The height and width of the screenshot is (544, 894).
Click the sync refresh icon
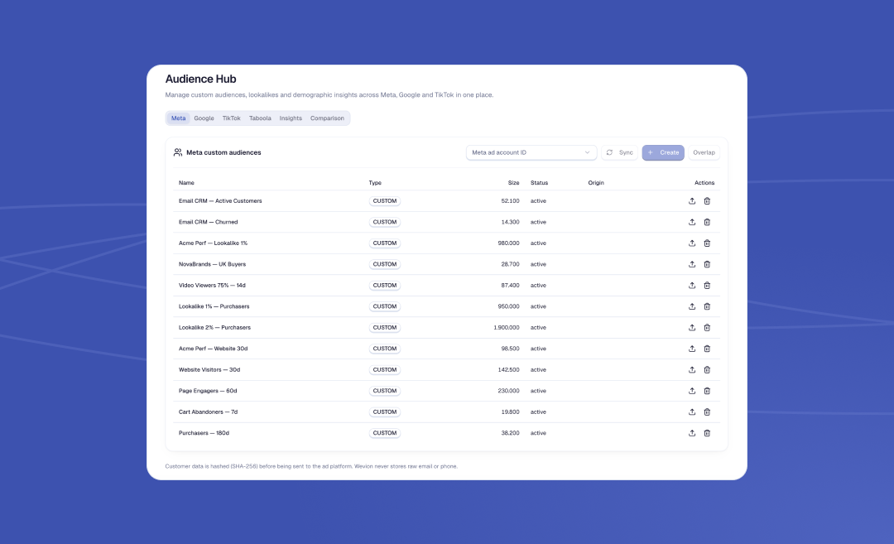(x=609, y=152)
